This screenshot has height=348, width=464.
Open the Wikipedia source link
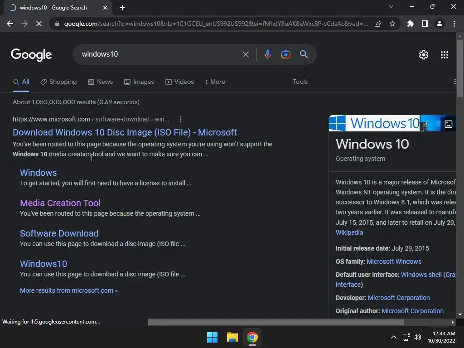point(349,232)
